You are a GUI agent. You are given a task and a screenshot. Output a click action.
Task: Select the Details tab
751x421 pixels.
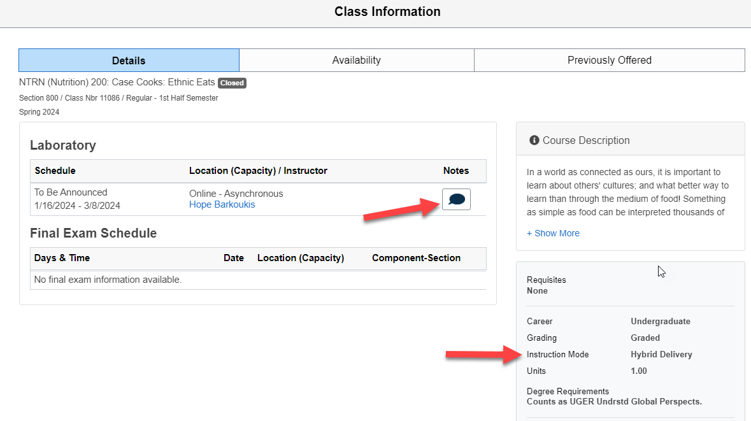pos(128,60)
